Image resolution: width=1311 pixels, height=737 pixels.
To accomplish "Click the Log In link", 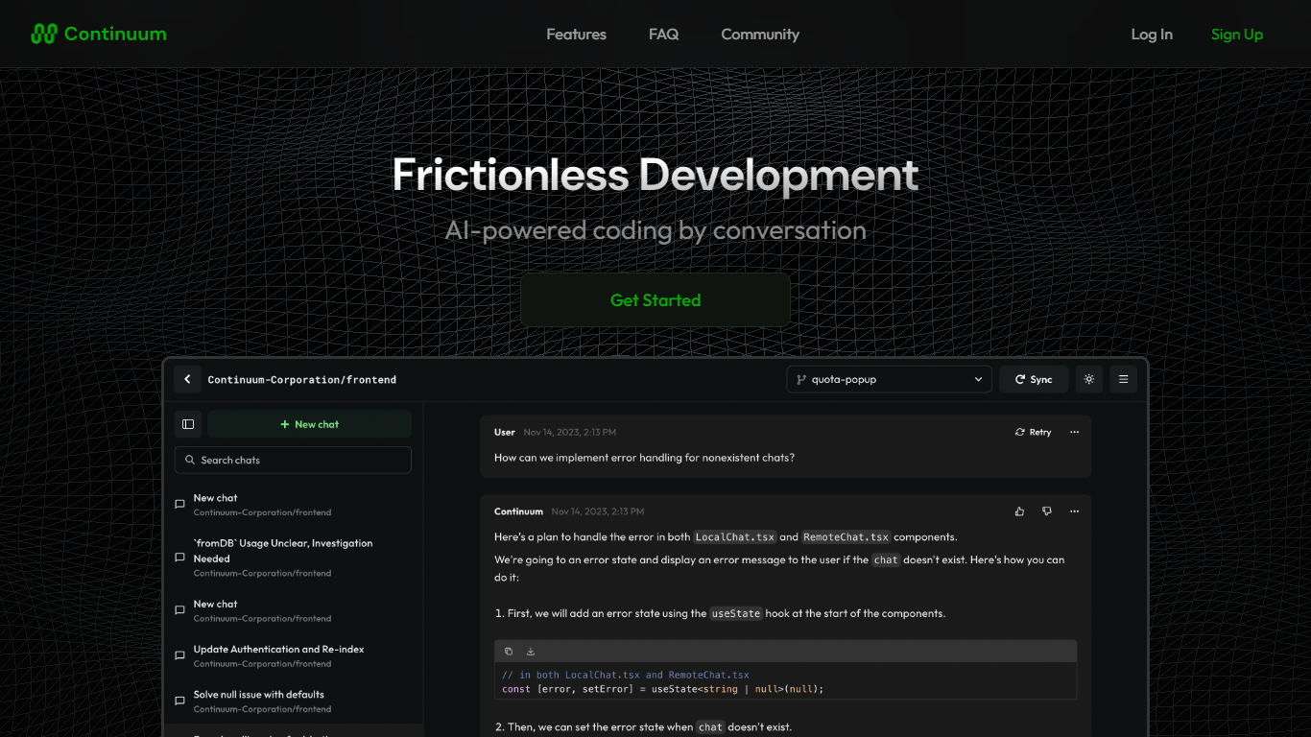I will [x=1152, y=35].
